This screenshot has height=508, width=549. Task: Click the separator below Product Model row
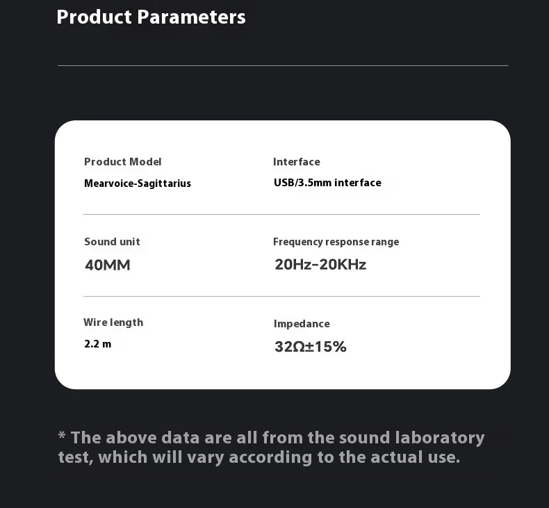point(281,214)
